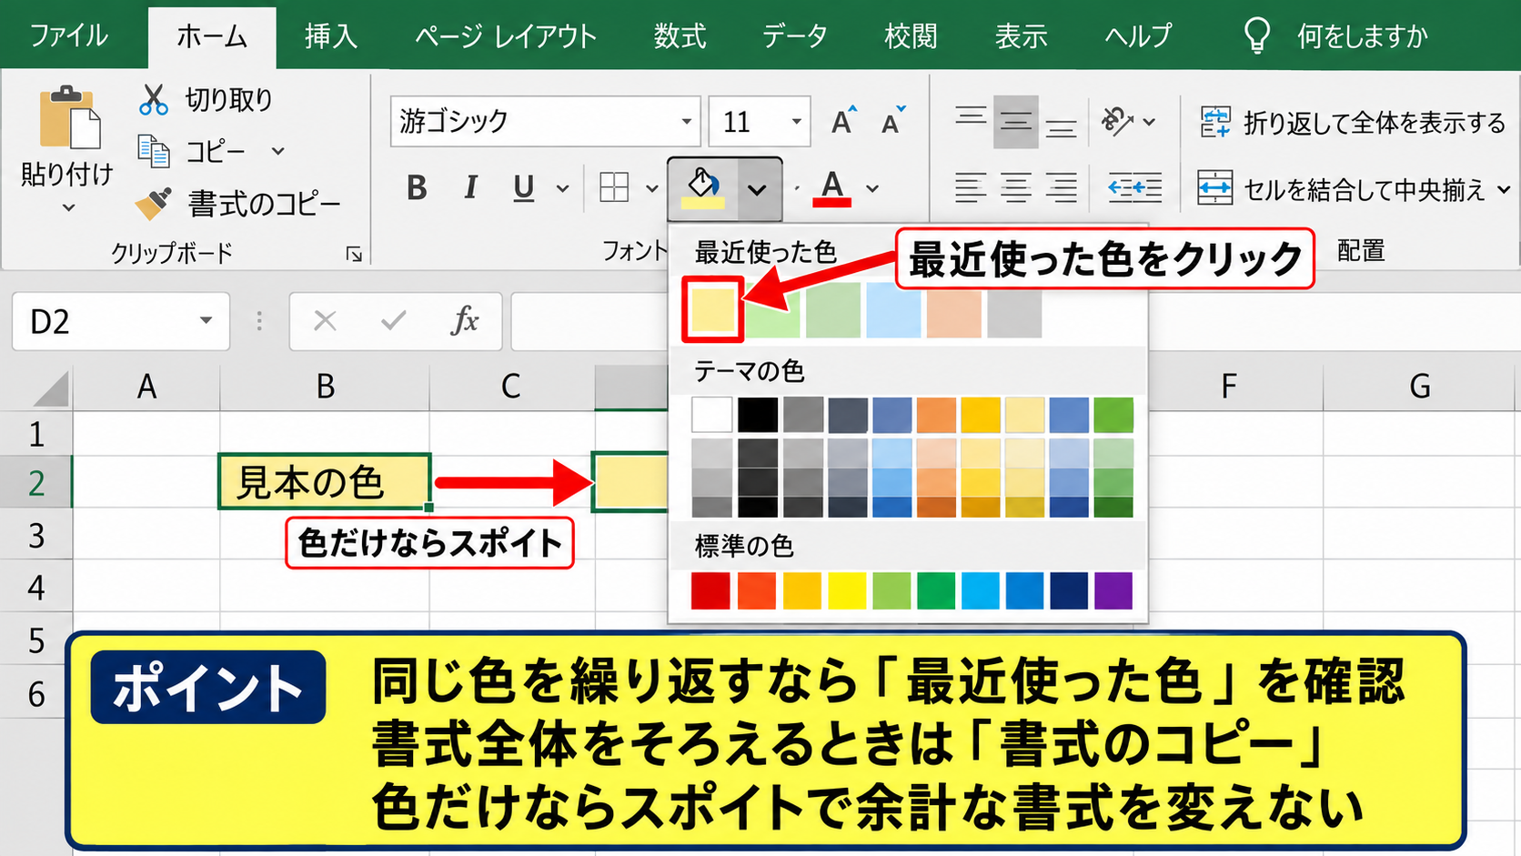Switch to the 挿入 tab
This screenshot has width=1521, height=856.
[331, 35]
